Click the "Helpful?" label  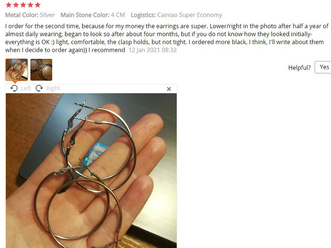pos(299,67)
